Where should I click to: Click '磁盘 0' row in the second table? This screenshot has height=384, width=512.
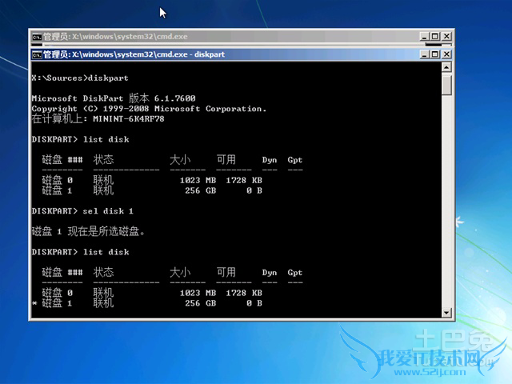(152, 293)
